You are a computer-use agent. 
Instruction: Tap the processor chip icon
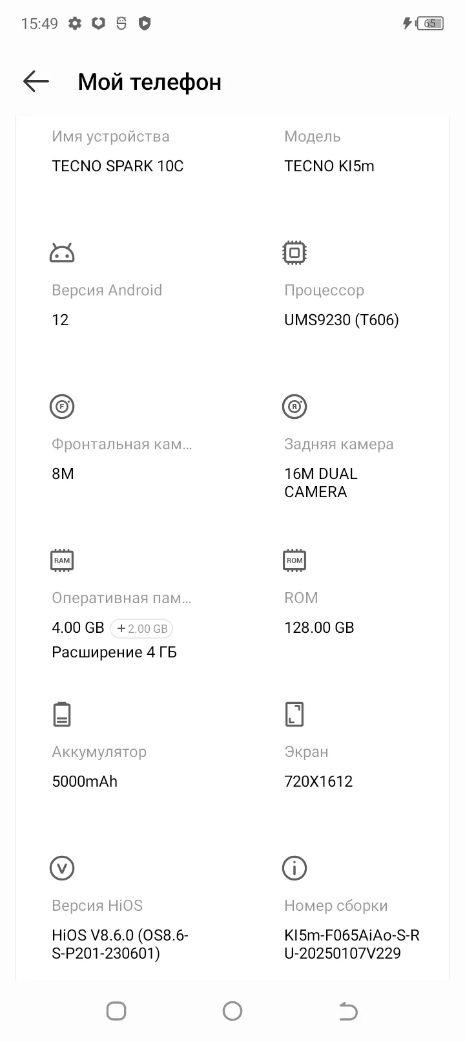coord(294,253)
